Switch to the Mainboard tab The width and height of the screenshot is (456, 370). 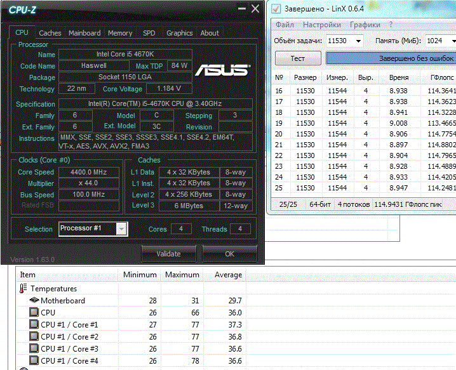pos(84,33)
